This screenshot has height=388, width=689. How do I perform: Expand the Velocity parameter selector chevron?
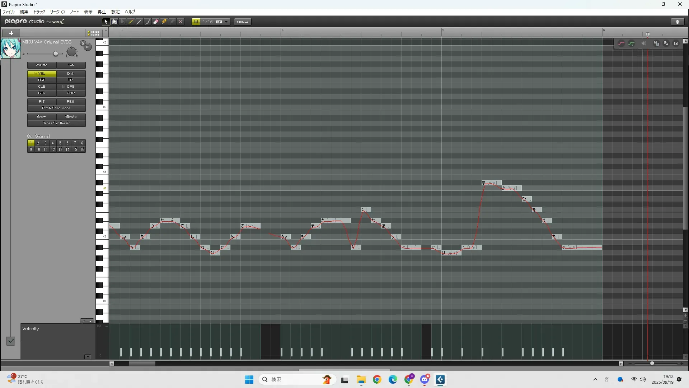point(10,341)
